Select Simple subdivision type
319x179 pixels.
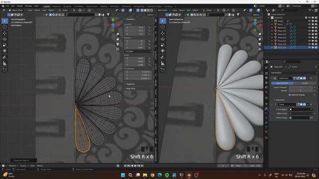pos(305,83)
